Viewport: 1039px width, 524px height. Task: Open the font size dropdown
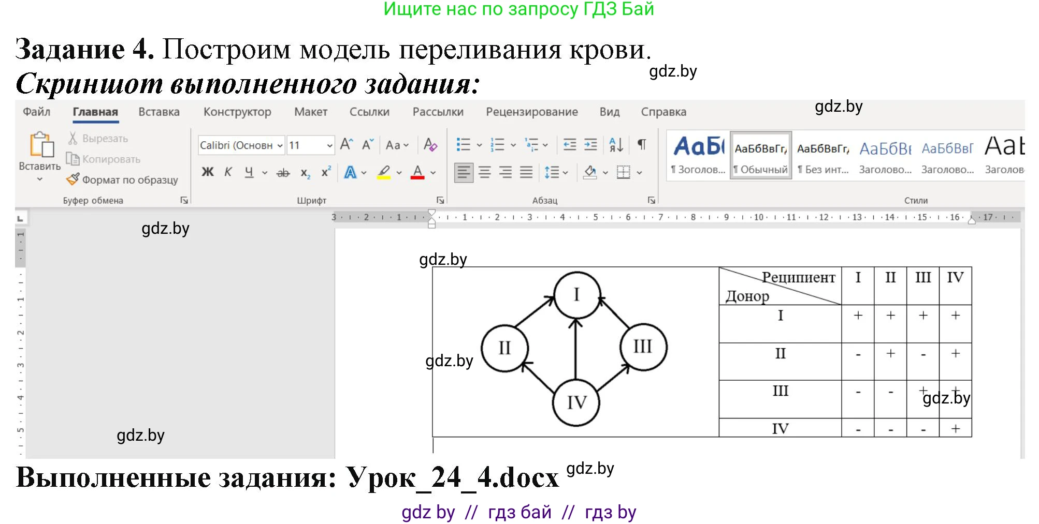point(330,145)
